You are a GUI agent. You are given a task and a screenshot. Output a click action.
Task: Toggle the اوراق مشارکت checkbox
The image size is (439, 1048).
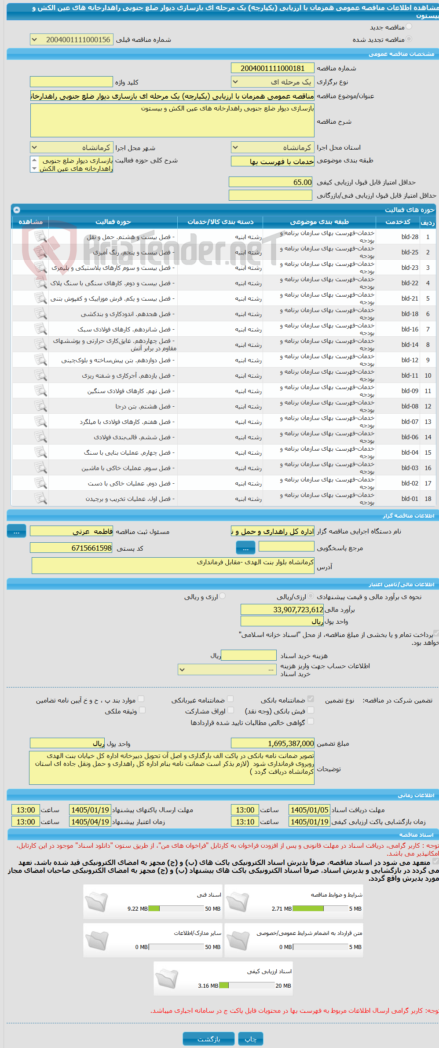click(230, 710)
